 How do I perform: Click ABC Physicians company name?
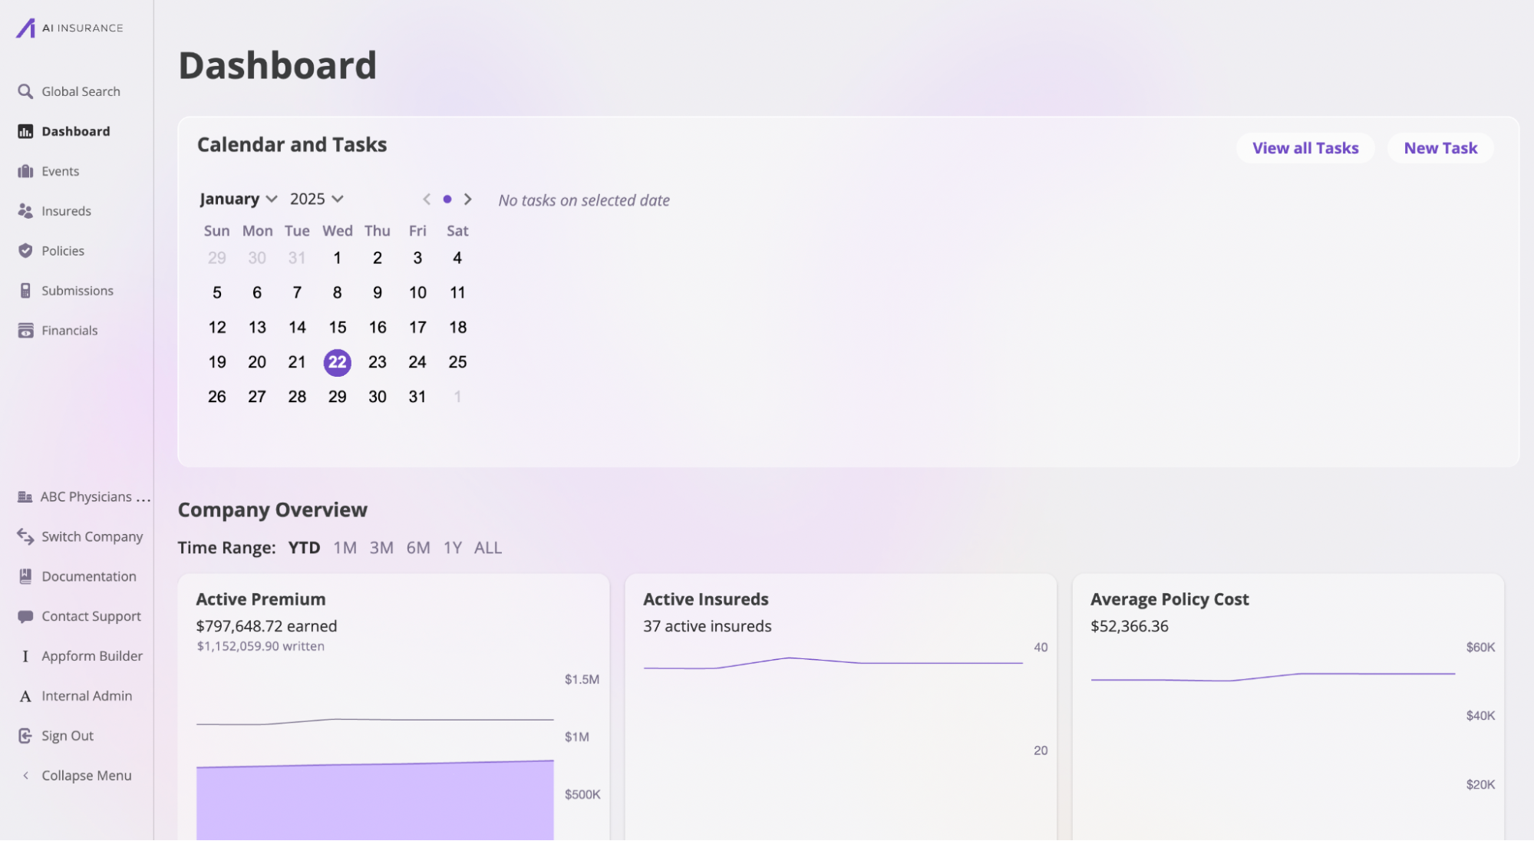95,496
